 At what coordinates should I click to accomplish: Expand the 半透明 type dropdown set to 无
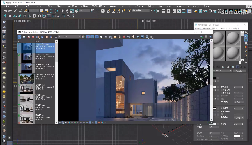coord(214,133)
